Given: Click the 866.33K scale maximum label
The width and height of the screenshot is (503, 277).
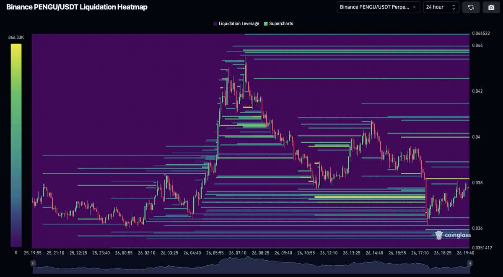Looking at the screenshot, I should pos(16,37).
